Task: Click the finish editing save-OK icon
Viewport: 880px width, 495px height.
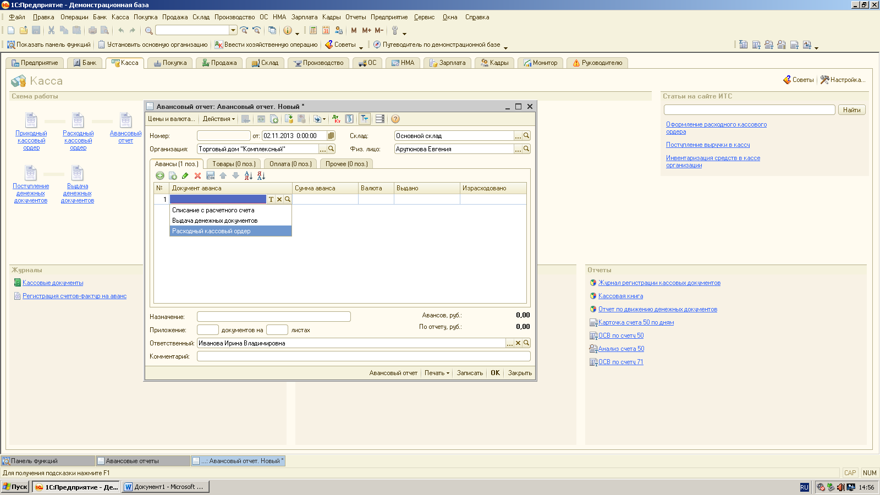Action: pyautogui.click(x=211, y=175)
